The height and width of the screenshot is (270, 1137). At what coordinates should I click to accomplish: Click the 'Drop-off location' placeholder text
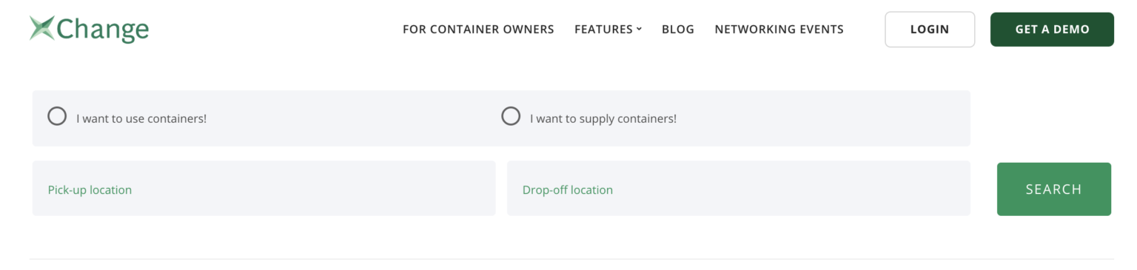568,190
